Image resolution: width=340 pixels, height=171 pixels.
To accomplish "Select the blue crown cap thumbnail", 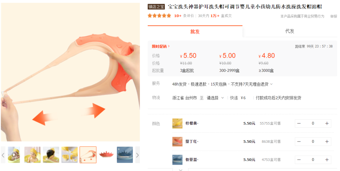I will [125, 155].
